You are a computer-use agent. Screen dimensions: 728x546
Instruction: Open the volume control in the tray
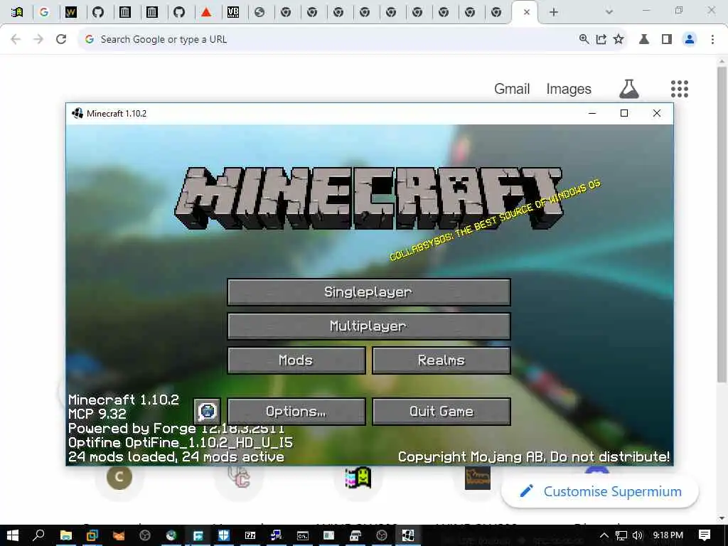(x=638, y=535)
